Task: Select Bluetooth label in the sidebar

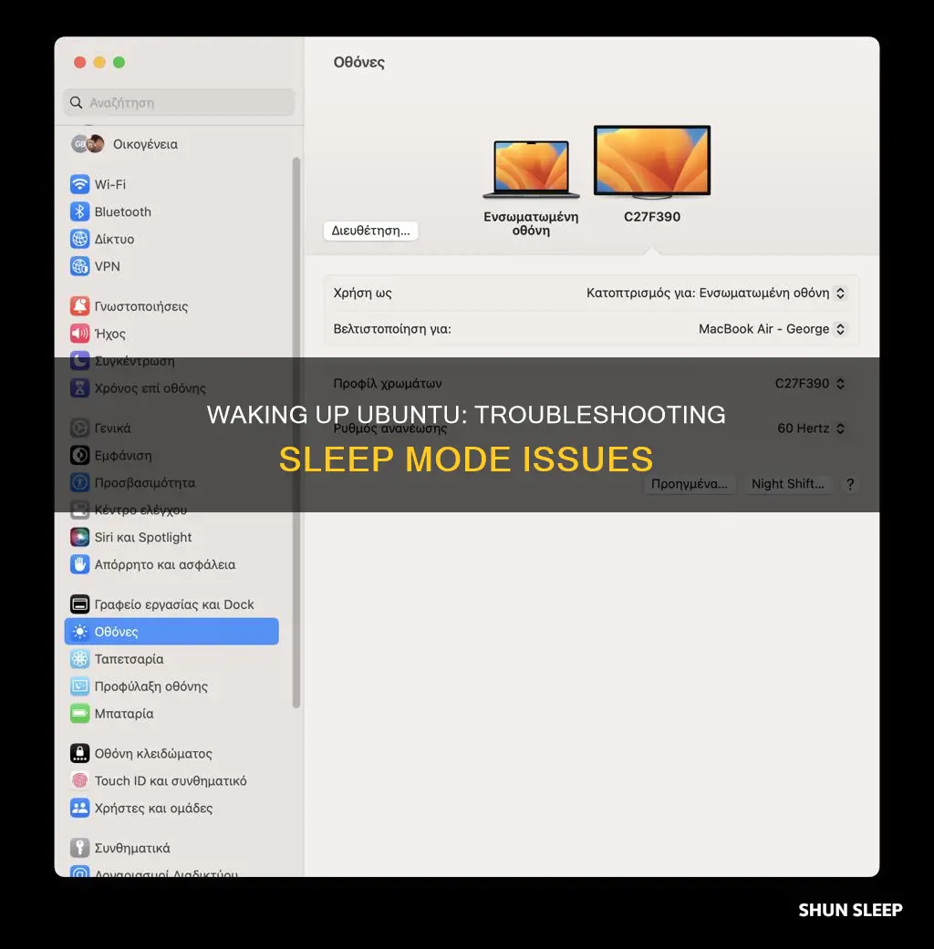Action: tap(123, 211)
